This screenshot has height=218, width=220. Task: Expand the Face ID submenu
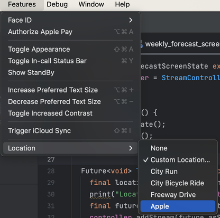pos(70,20)
